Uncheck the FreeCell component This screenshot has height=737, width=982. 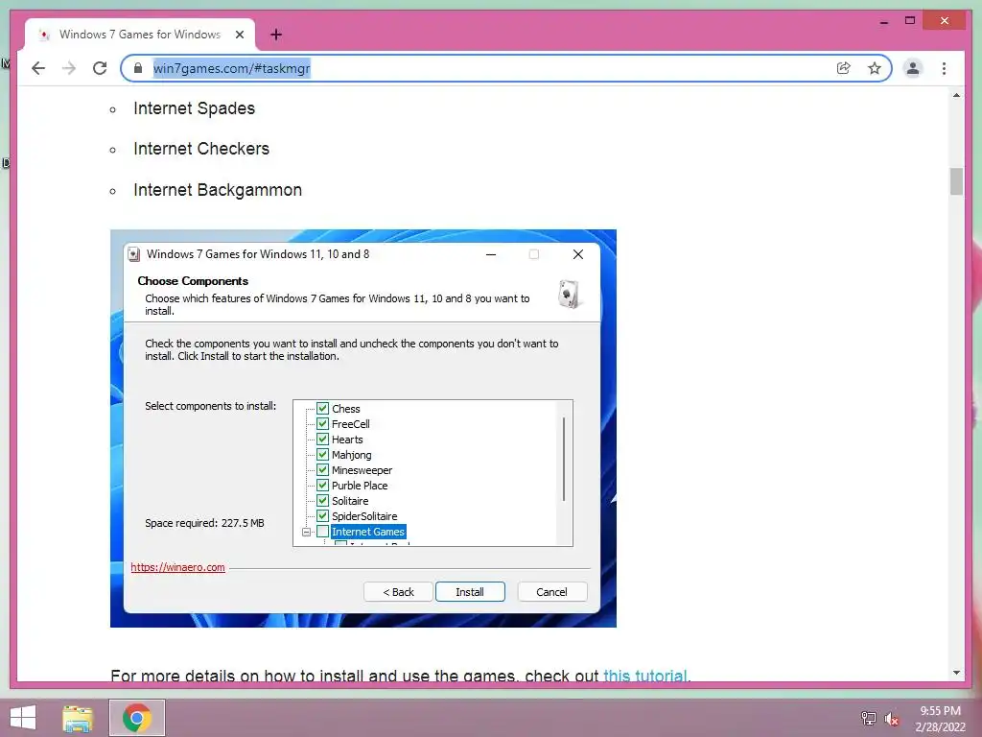pos(323,423)
